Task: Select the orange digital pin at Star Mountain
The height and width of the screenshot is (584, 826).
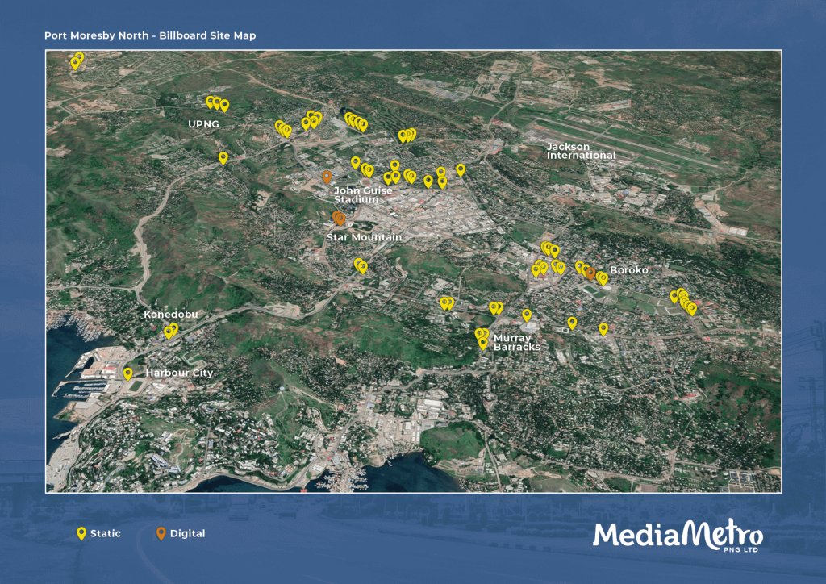Action: pos(339,218)
